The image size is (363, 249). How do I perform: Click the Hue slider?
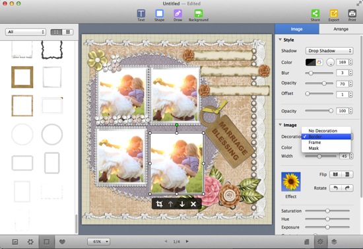327,219
